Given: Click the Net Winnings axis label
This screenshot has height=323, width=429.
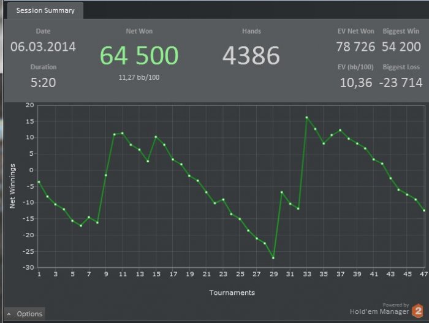Looking at the screenshot, I should [x=12, y=186].
